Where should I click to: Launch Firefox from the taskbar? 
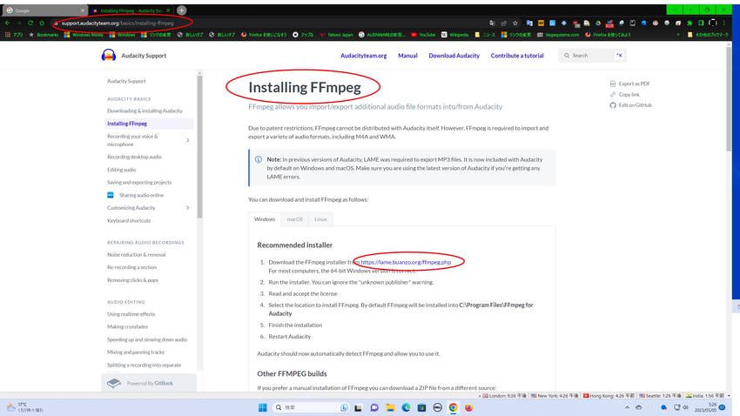point(468,407)
